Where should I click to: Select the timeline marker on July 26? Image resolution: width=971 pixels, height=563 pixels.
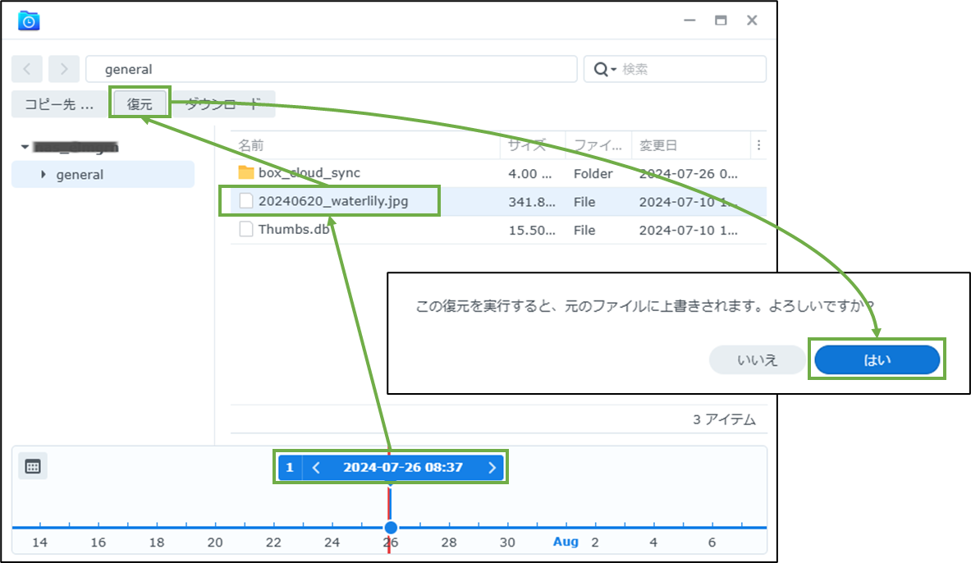tap(391, 529)
